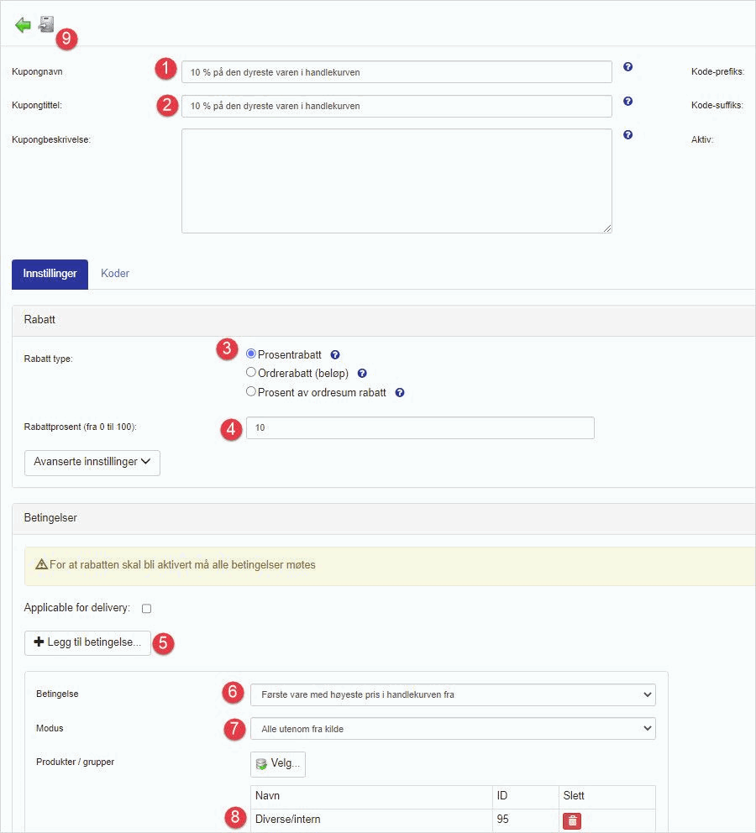
Task: Click help icon next to Prosentrabatt
Action: [x=335, y=355]
